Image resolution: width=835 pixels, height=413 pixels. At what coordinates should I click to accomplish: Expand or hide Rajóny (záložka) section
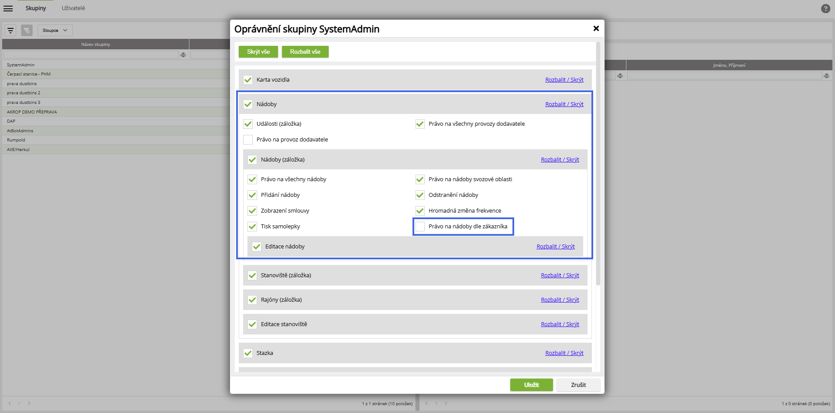[560, 300]
